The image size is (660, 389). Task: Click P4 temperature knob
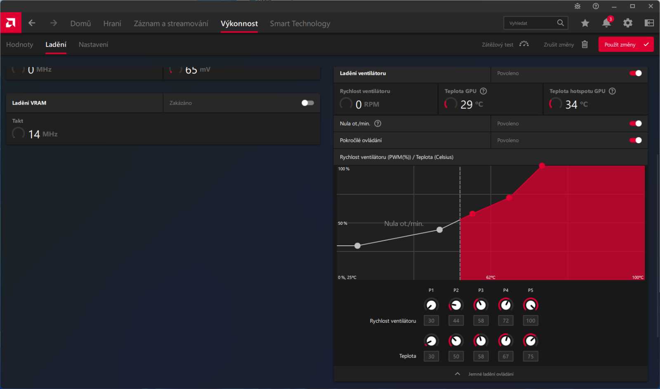point(506,341)
